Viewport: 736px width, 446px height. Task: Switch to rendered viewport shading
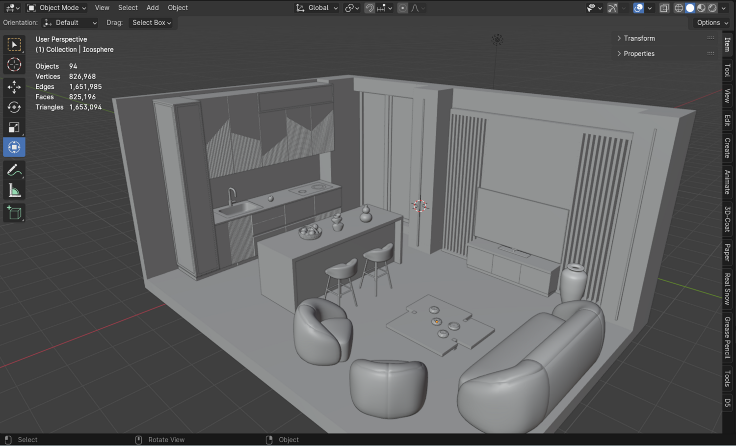[713, 8]
